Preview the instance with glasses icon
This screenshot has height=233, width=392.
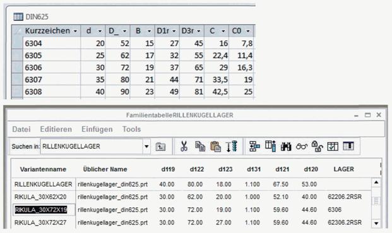tap(302, 146)
